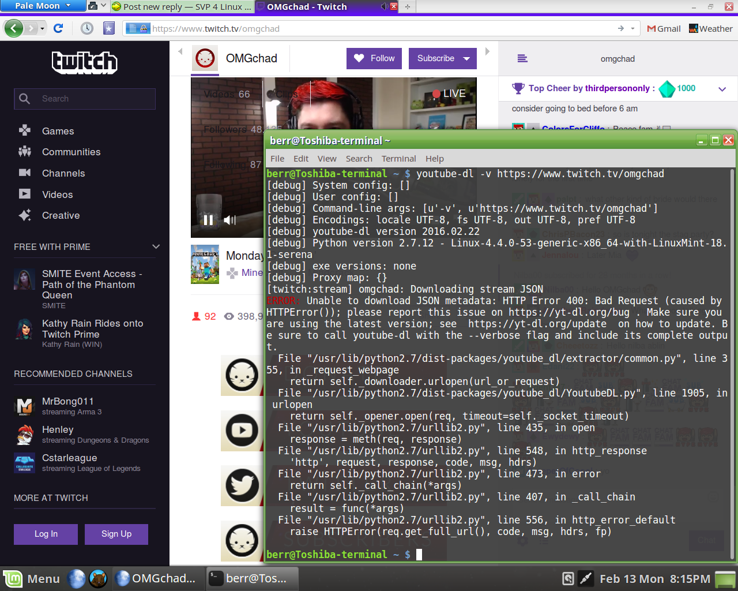Image resolution: width=738 pixels, height=591 pixels.
Task: Go to Communities section
Action: pos(71,152)
